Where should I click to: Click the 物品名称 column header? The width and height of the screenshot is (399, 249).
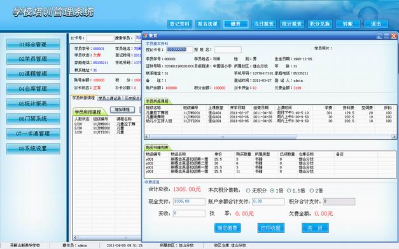pyautogui.click(x=191, y=154)
